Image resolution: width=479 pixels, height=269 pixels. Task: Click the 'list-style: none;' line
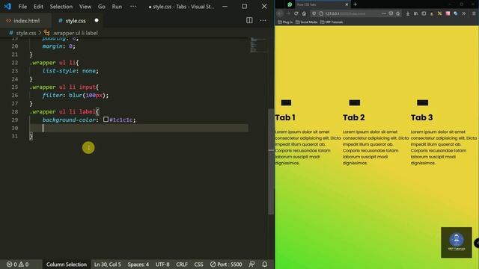(x=70, y=71)
